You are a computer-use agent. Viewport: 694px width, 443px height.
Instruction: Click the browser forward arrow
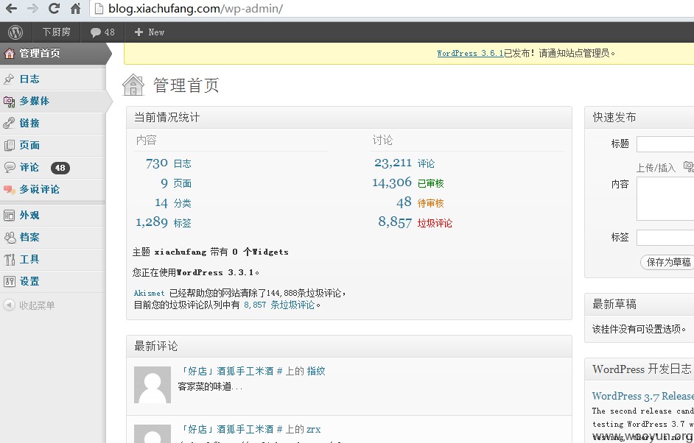coord(32,8)
